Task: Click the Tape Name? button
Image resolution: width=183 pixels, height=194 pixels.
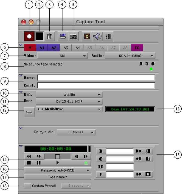Action: tap(58, 177)
